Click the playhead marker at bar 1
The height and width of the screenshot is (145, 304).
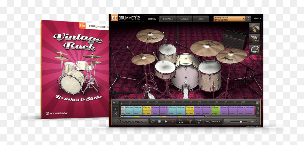pyautogui.click(x=121, y=104)
